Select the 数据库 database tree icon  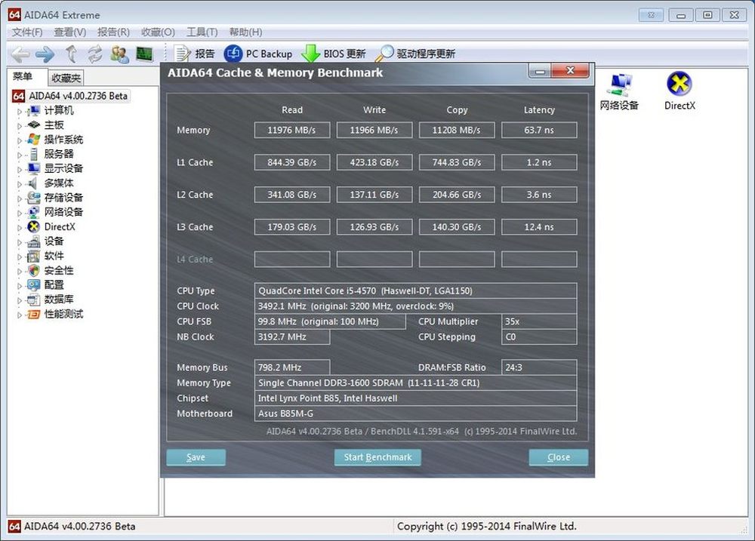pyautogui.click(x=34, y=300)
